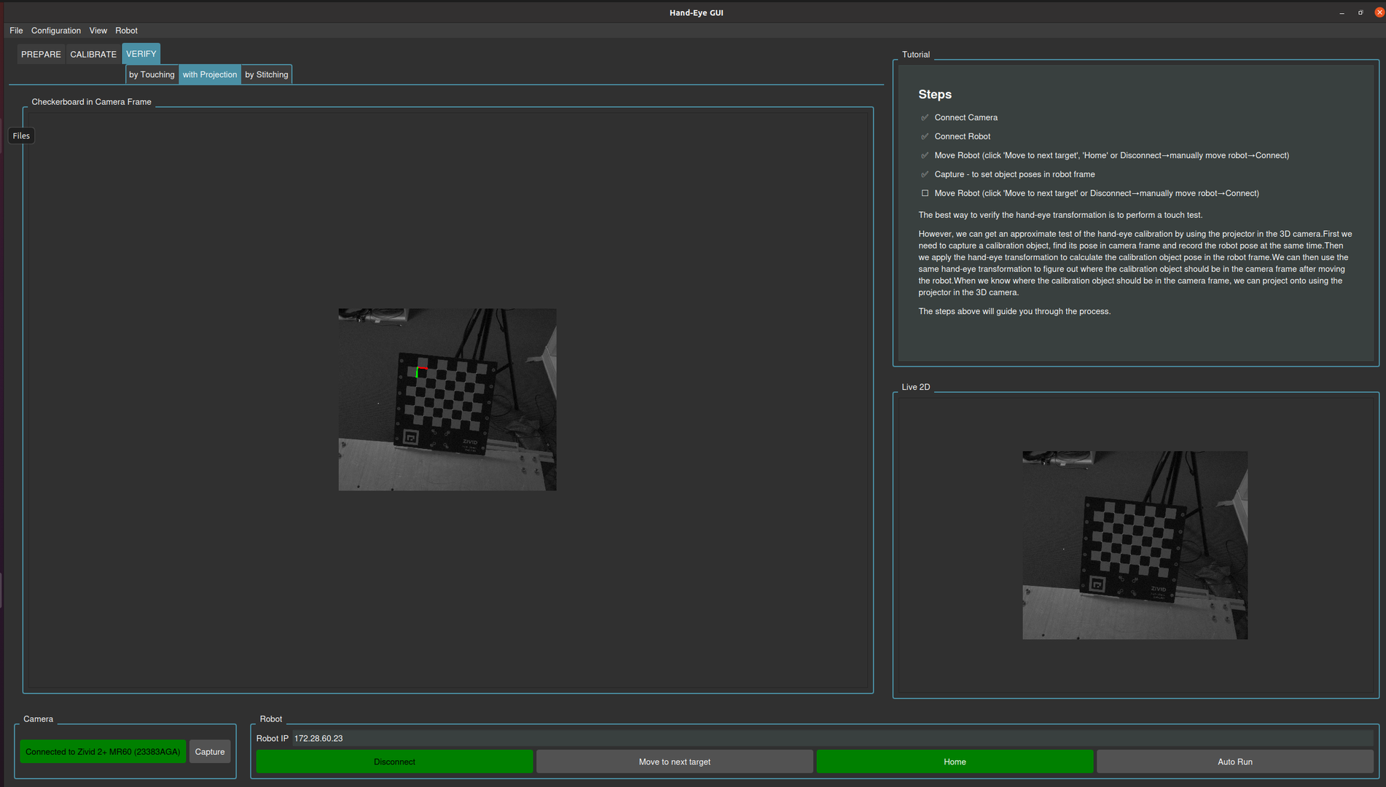
Task: Click Move to next target
Action: [674, 762]
